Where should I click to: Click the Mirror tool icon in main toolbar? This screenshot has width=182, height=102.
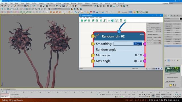(95, 6)
